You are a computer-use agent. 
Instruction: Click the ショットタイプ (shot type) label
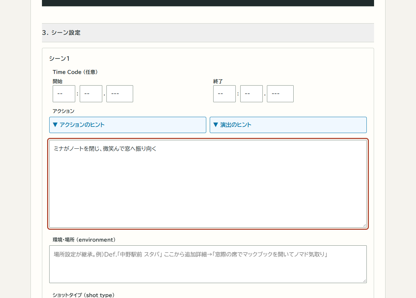(x=84, y=295)
